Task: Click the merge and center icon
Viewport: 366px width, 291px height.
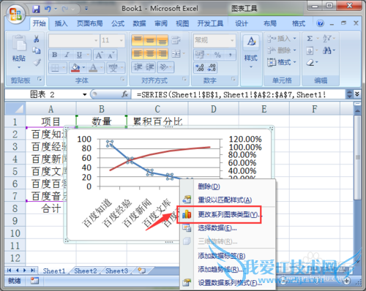Action: [176, 53]
